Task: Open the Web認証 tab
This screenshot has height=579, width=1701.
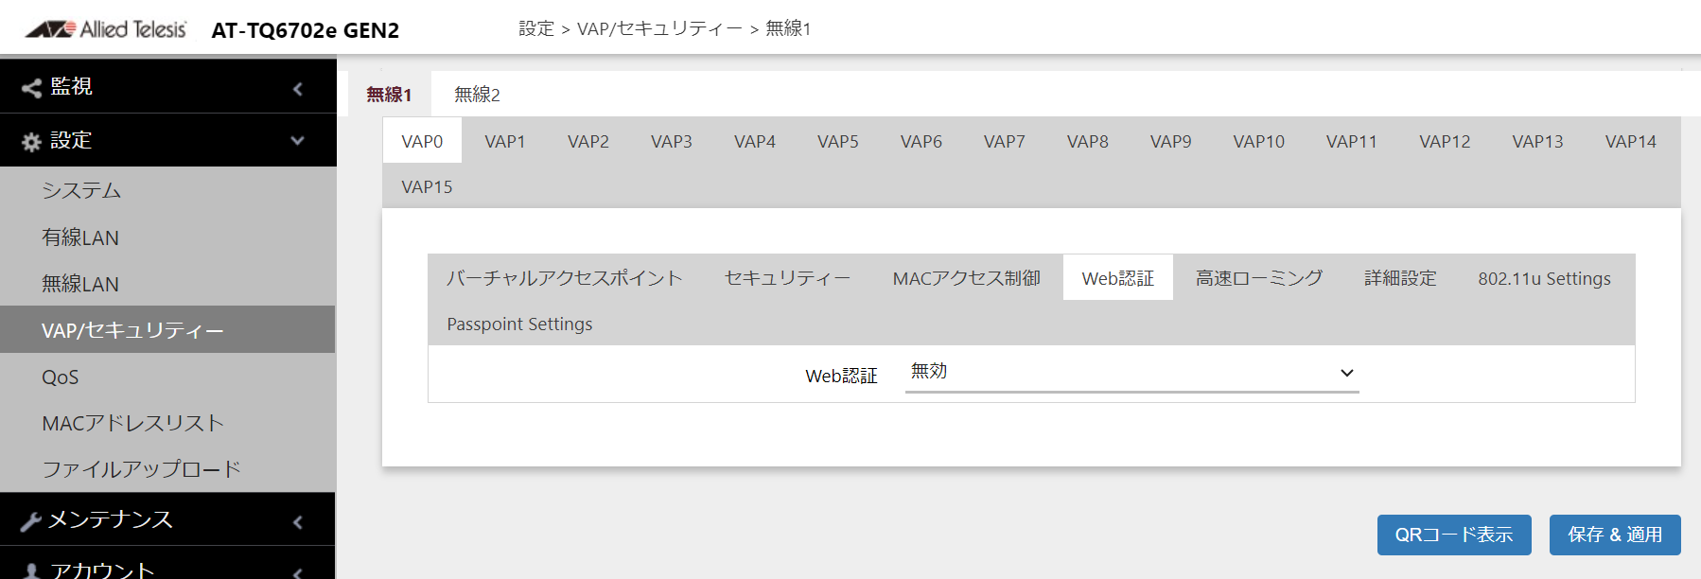Action: coord(1118,278)
